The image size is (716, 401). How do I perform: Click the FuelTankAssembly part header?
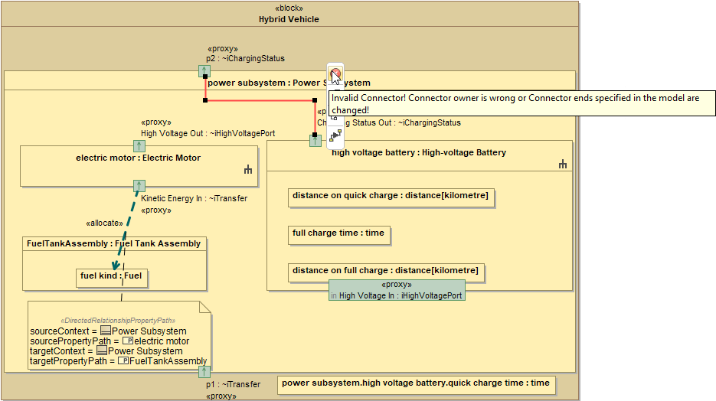point(114,244)
